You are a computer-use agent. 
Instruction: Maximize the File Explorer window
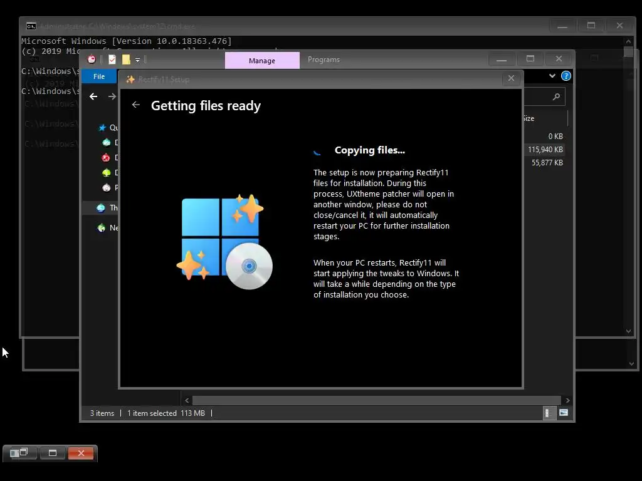click(x=530, y=59)
